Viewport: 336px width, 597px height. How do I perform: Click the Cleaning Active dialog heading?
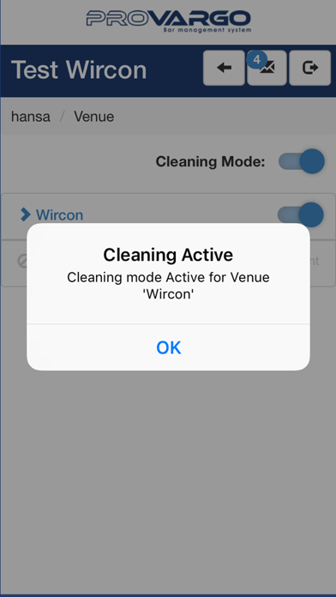(168, 255)
